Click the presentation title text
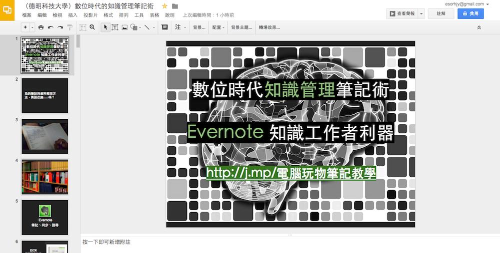The height and width of the screenshot is (253, 500). [x=88, y=6]
